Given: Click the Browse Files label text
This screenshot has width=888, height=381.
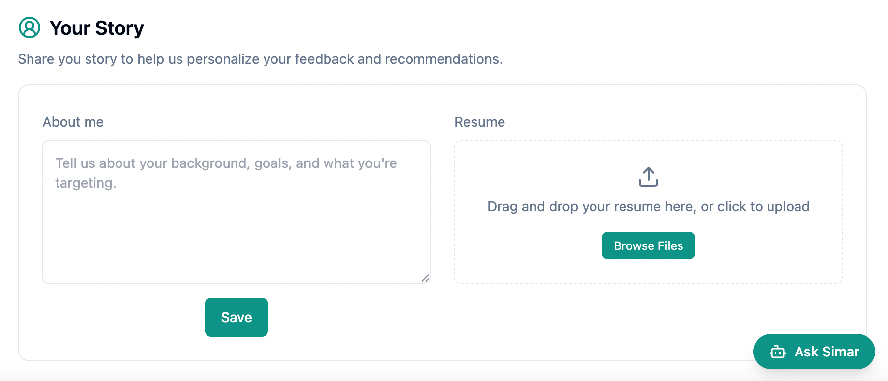Looking at the screenshot, I should pos(648,246).
